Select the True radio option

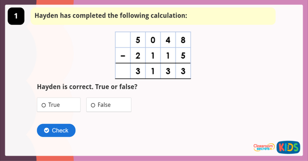pos(44,105)
